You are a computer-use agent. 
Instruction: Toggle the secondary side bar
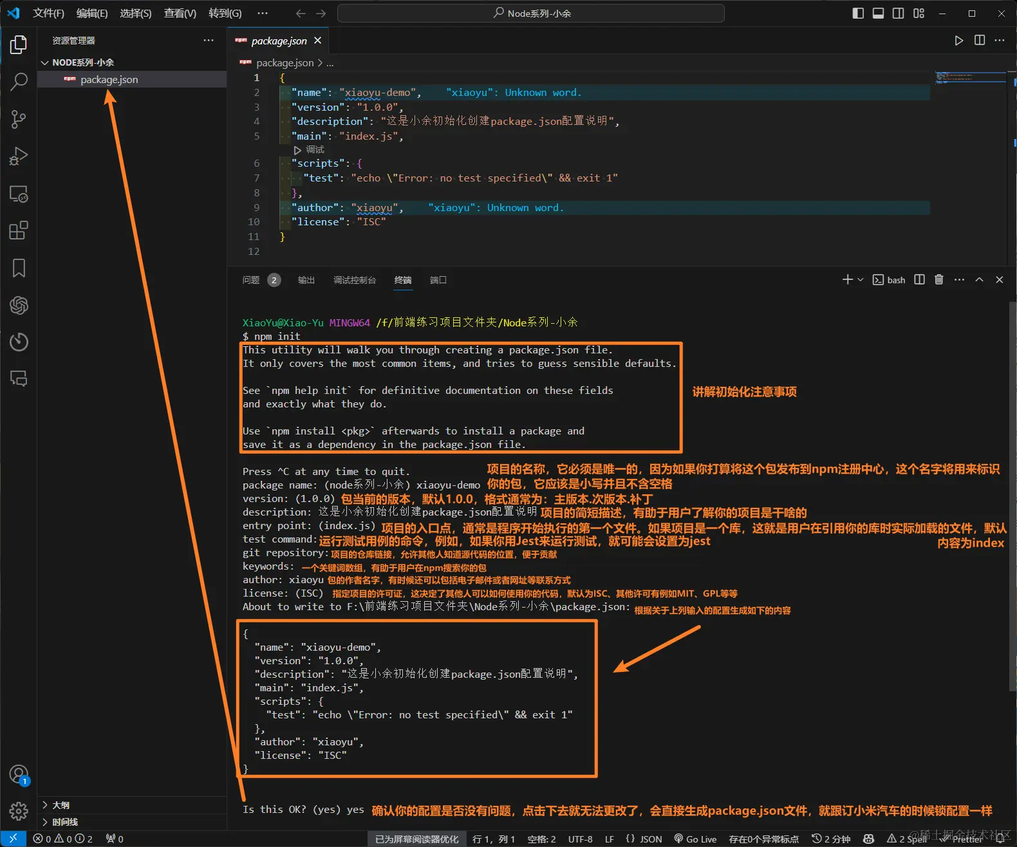(898, 14)
